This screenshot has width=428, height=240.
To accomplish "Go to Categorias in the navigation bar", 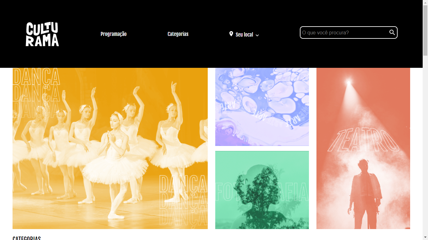I will pos(178,34).
